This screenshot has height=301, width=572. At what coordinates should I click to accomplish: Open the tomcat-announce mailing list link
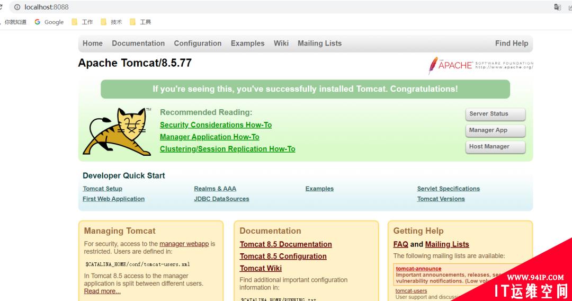coord(418,269)
